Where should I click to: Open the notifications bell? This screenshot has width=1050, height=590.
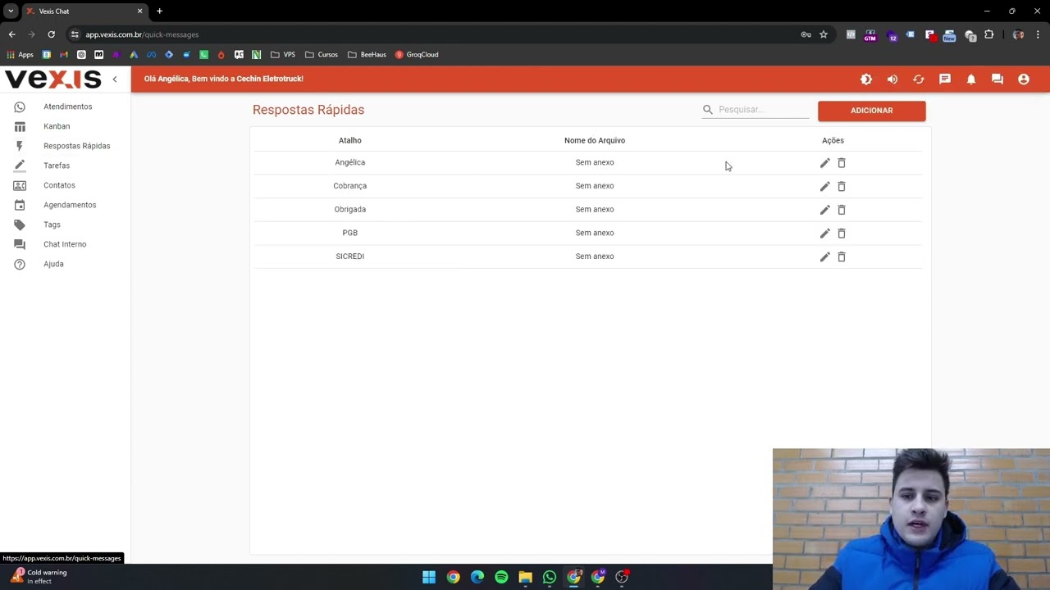pyautogui.click(x=971, y=79)
